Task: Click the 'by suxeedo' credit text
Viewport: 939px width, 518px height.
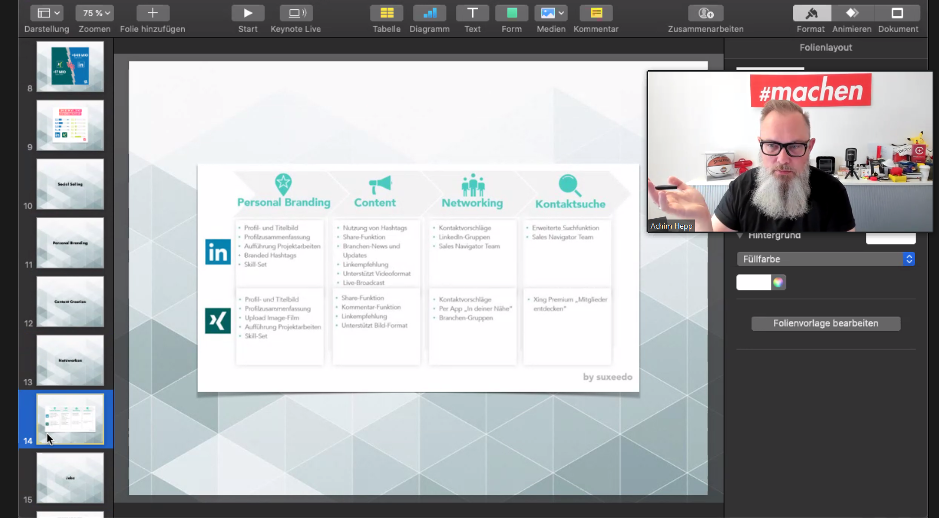Action: coord(608,377)
